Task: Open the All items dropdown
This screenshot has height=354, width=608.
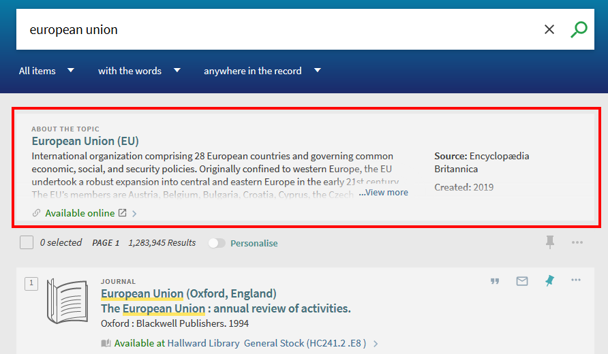Action: [x=46, y=71]
